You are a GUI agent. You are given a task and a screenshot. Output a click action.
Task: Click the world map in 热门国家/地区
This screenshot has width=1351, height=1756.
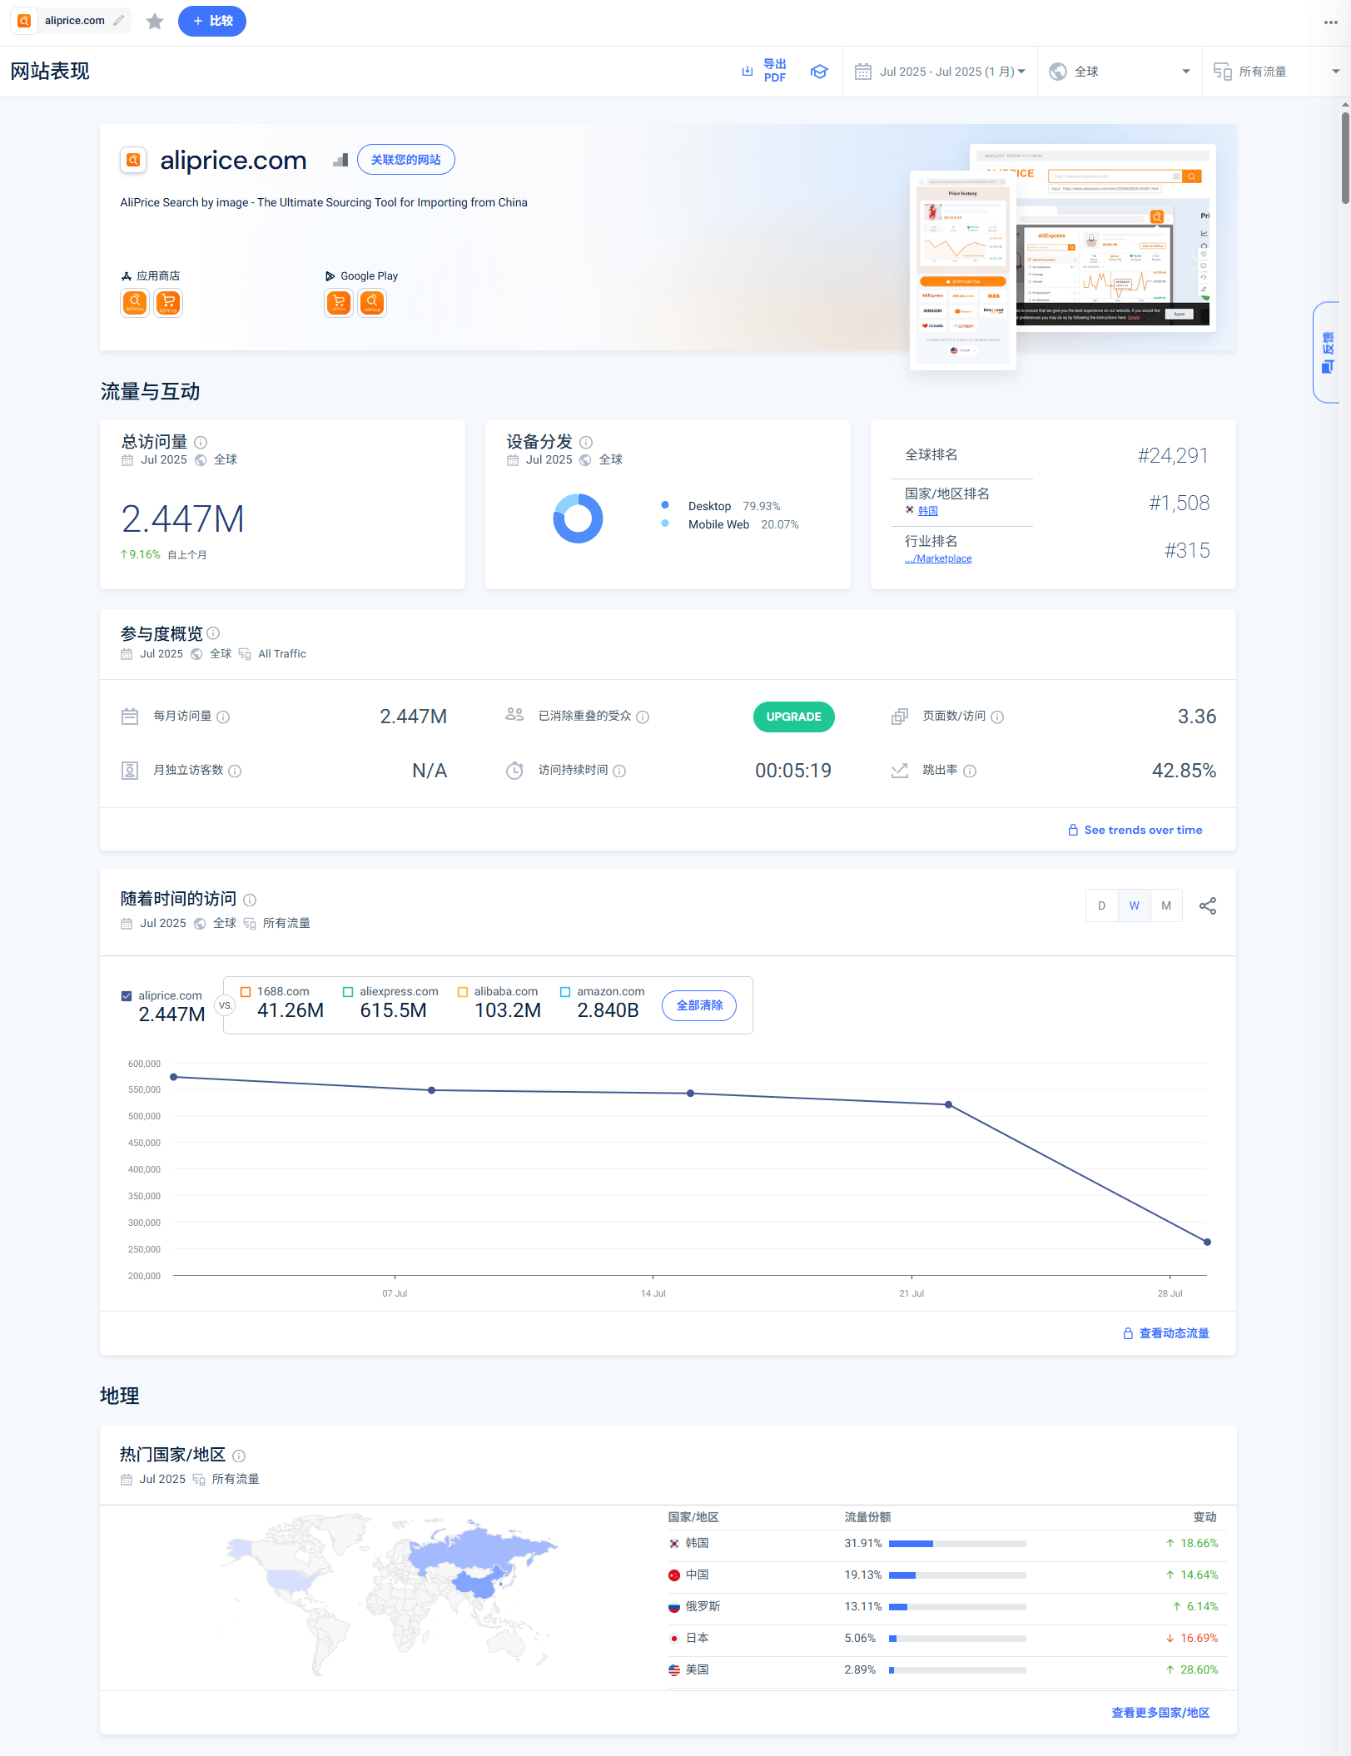(391, 1596)
